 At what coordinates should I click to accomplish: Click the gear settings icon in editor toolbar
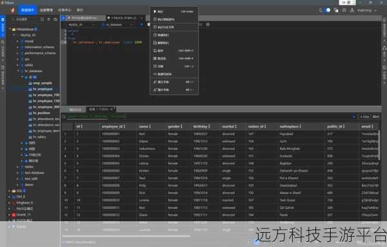[208, 25]
